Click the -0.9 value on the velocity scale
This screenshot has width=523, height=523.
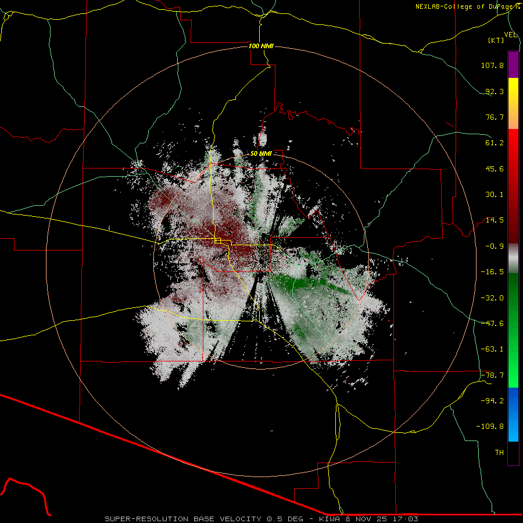tap(495, 246)
